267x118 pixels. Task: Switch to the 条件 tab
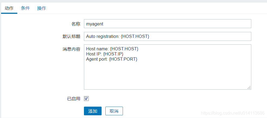point(25,8)
